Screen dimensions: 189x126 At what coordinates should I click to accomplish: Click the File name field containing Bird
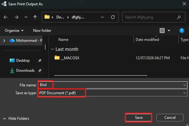(x=113, y=85)
